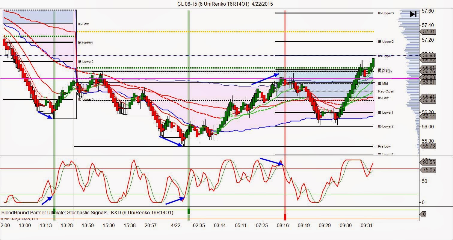The height and width of the screenshot is (240, 453).
Task: Click the 56.00 price axis label
Action: pos(428,127)
